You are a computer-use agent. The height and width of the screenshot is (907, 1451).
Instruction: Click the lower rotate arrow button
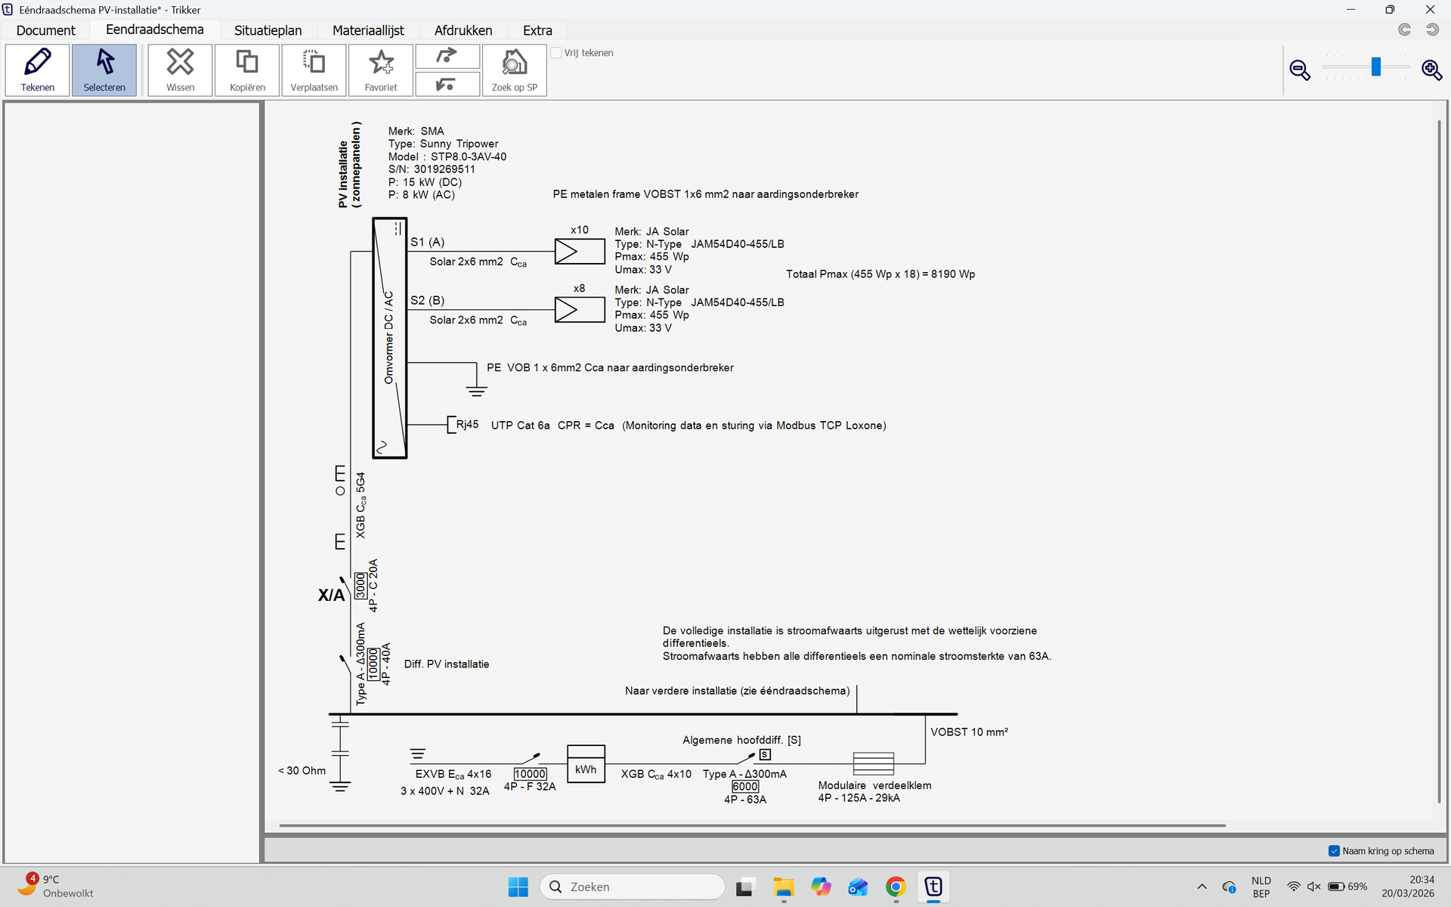point(447,84)
